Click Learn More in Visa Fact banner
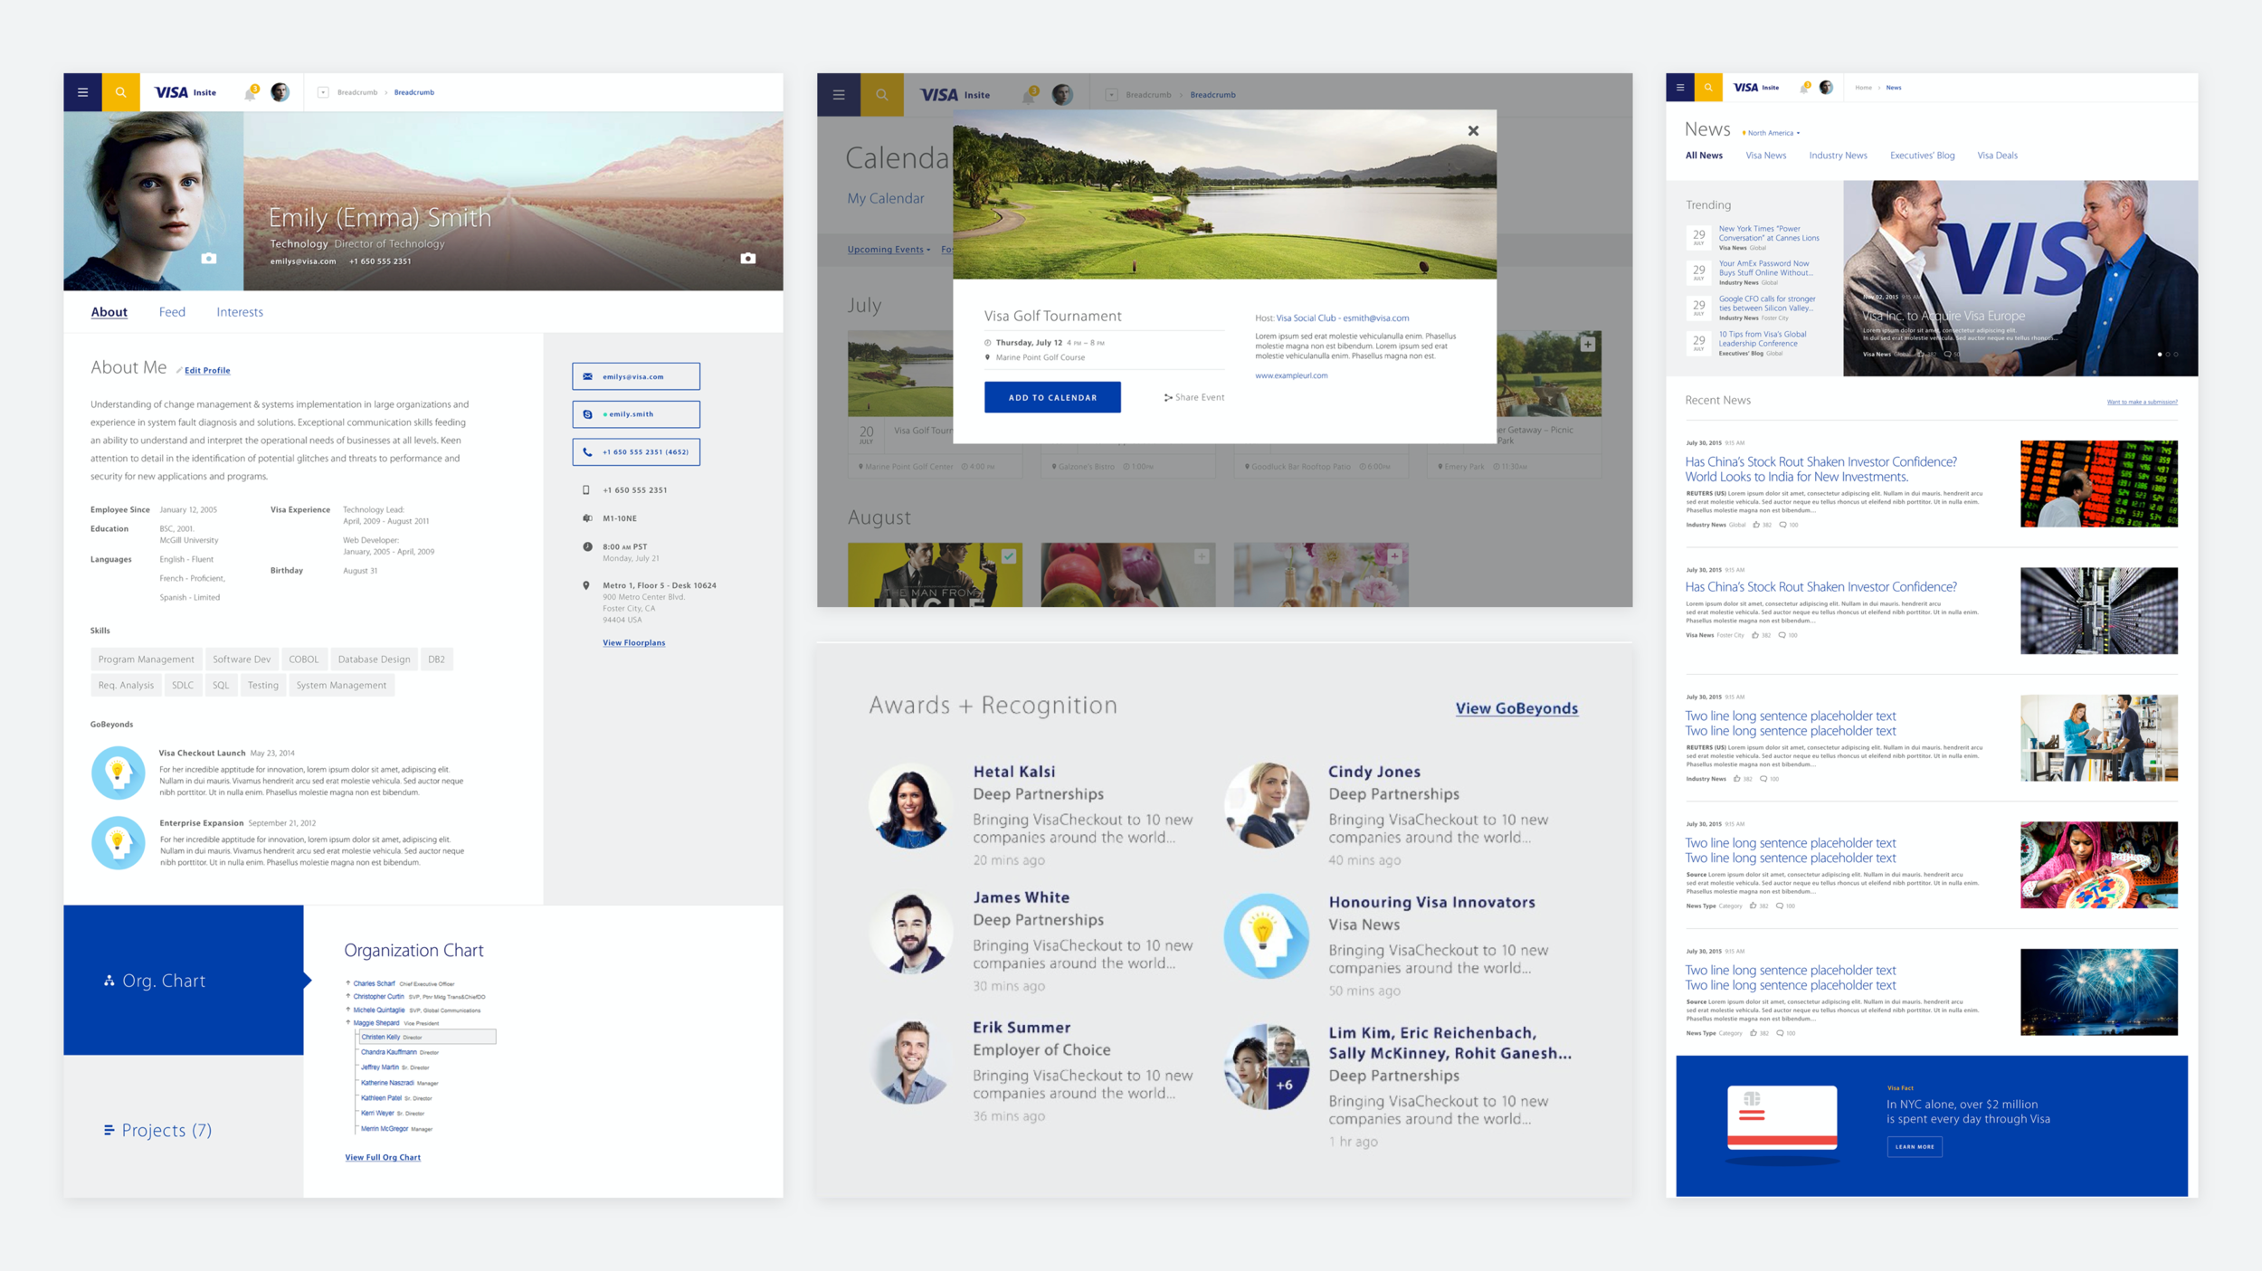 click(x=1915, y=1146)
